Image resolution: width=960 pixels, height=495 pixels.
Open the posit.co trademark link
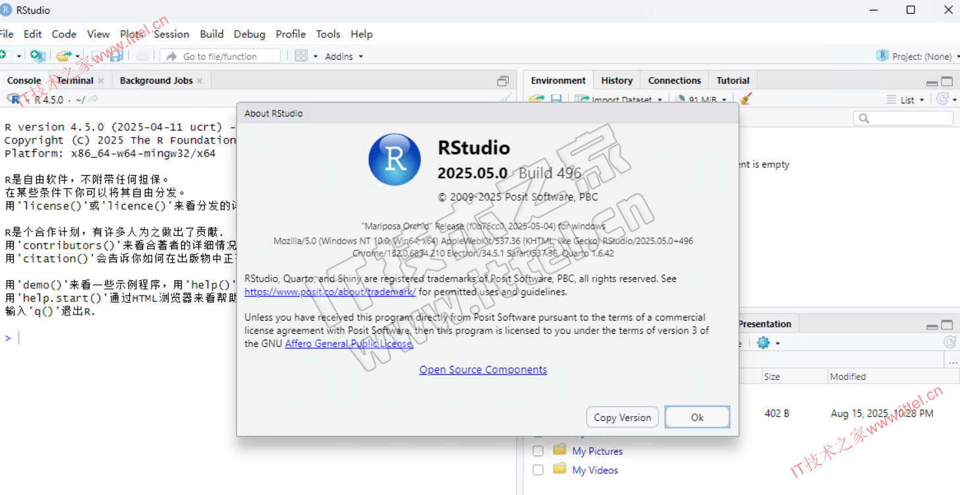click(330, 292)
